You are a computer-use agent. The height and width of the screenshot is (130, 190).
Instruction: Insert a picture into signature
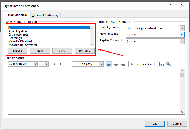[x=161, y=64]
